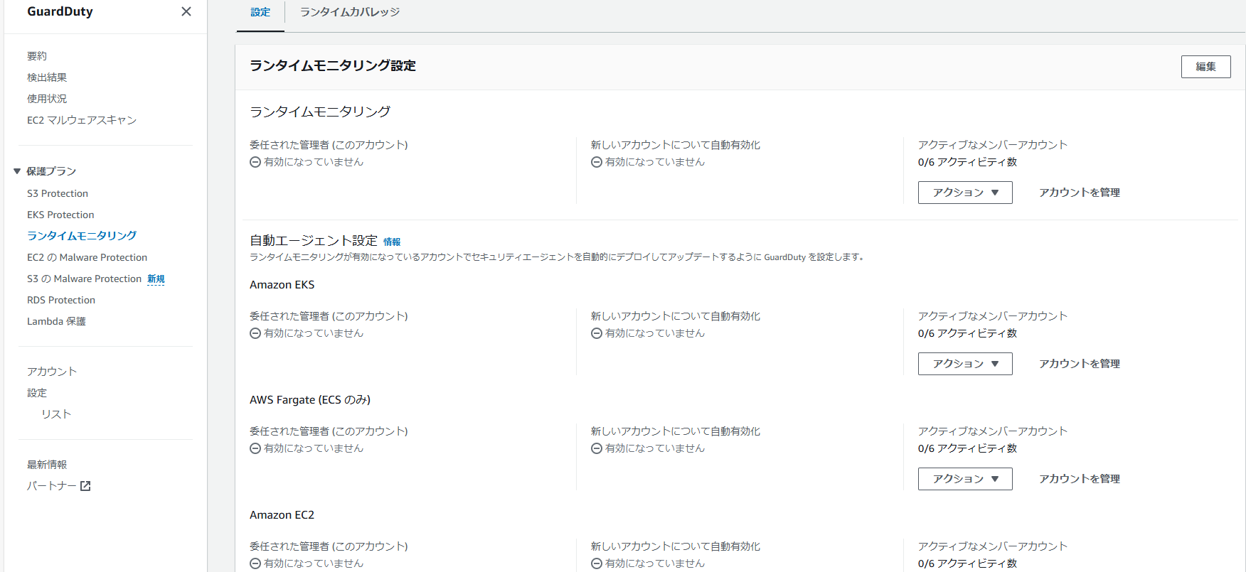Go to 要約 in sidebar

click(37, 56)
